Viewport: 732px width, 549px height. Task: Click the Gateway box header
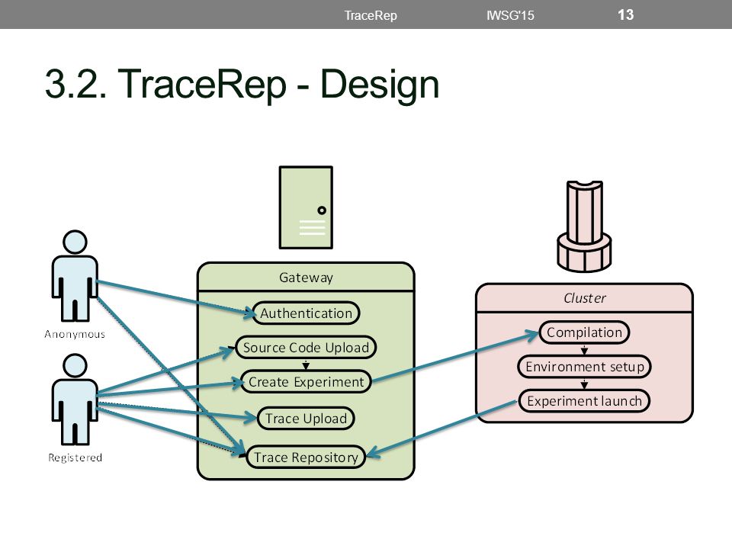[x=306, y=278]
